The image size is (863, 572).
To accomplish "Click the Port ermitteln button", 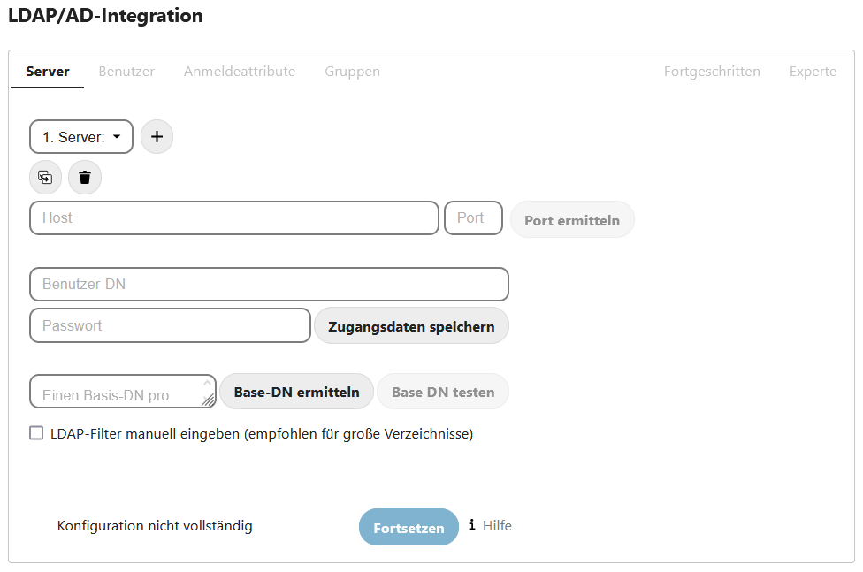I will point(572,218).
